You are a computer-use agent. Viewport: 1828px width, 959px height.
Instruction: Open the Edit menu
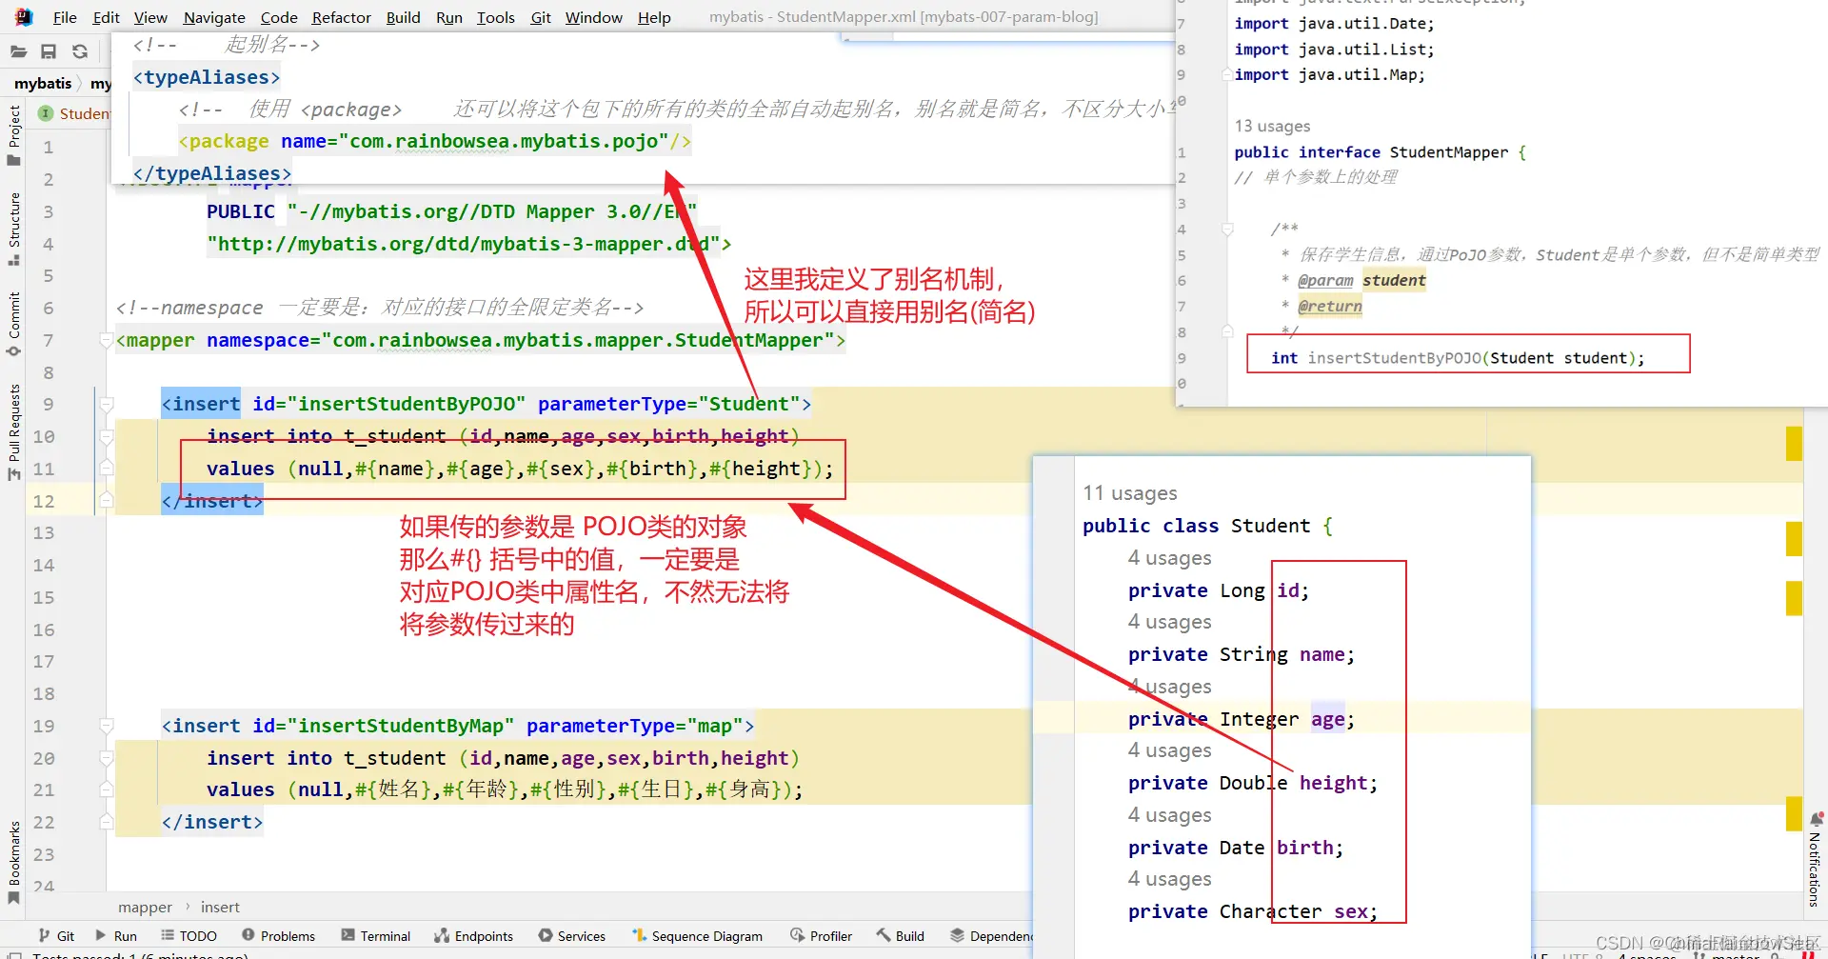point(106,17)
